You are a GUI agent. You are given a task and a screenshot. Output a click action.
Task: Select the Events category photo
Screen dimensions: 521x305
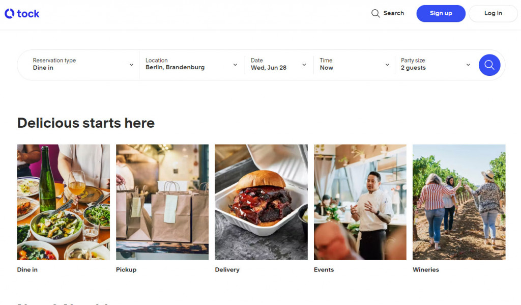tap(360, 202)
